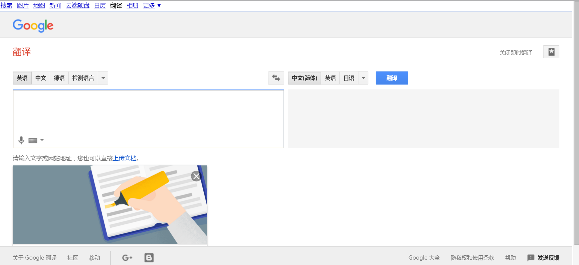Expand the source language dropdown arrow
Image resolution: width=579 pixels, height=265 pixels.
[103, 78]
